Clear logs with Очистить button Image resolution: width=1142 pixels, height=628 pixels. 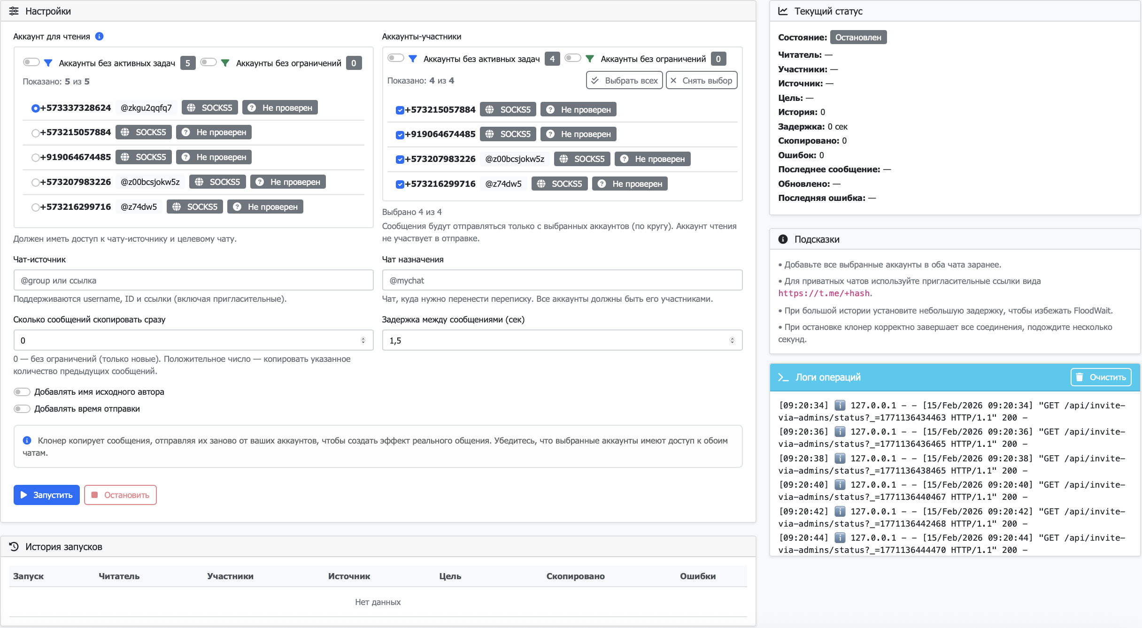(1100, 377)
